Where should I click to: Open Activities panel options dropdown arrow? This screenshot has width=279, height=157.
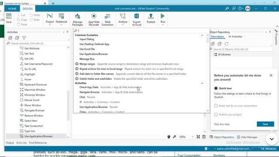tap(64, 32)
